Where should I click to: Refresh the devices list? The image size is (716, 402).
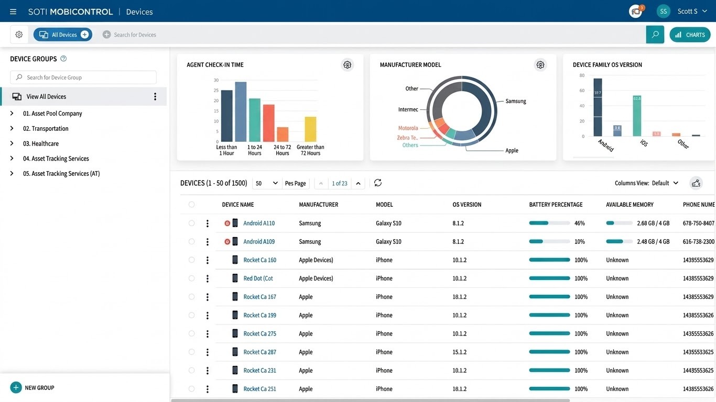point(378,183)
